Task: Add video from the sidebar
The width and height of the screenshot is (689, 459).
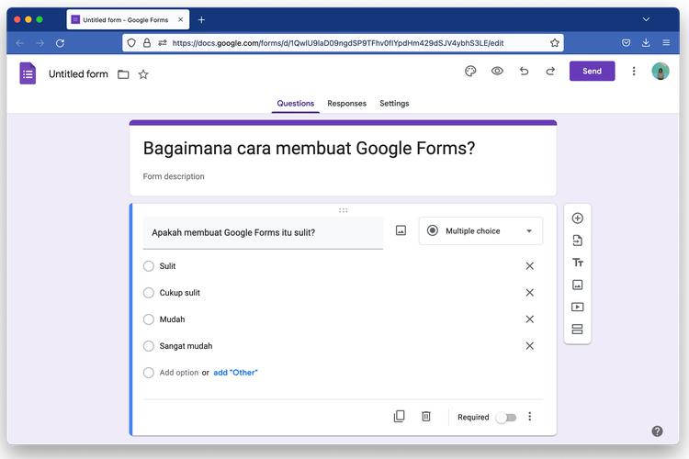Action: coord(578,307)
